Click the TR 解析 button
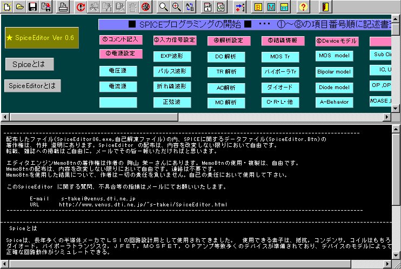This screenshot has height=269, width=401. click(226, 72)
